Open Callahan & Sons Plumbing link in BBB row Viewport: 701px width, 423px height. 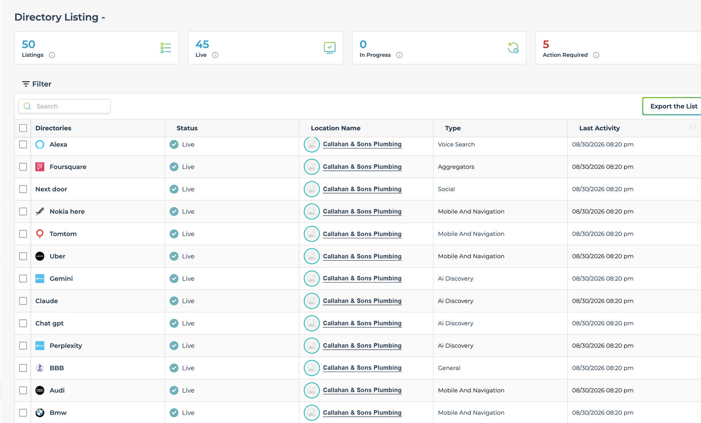tap(362, 368)
